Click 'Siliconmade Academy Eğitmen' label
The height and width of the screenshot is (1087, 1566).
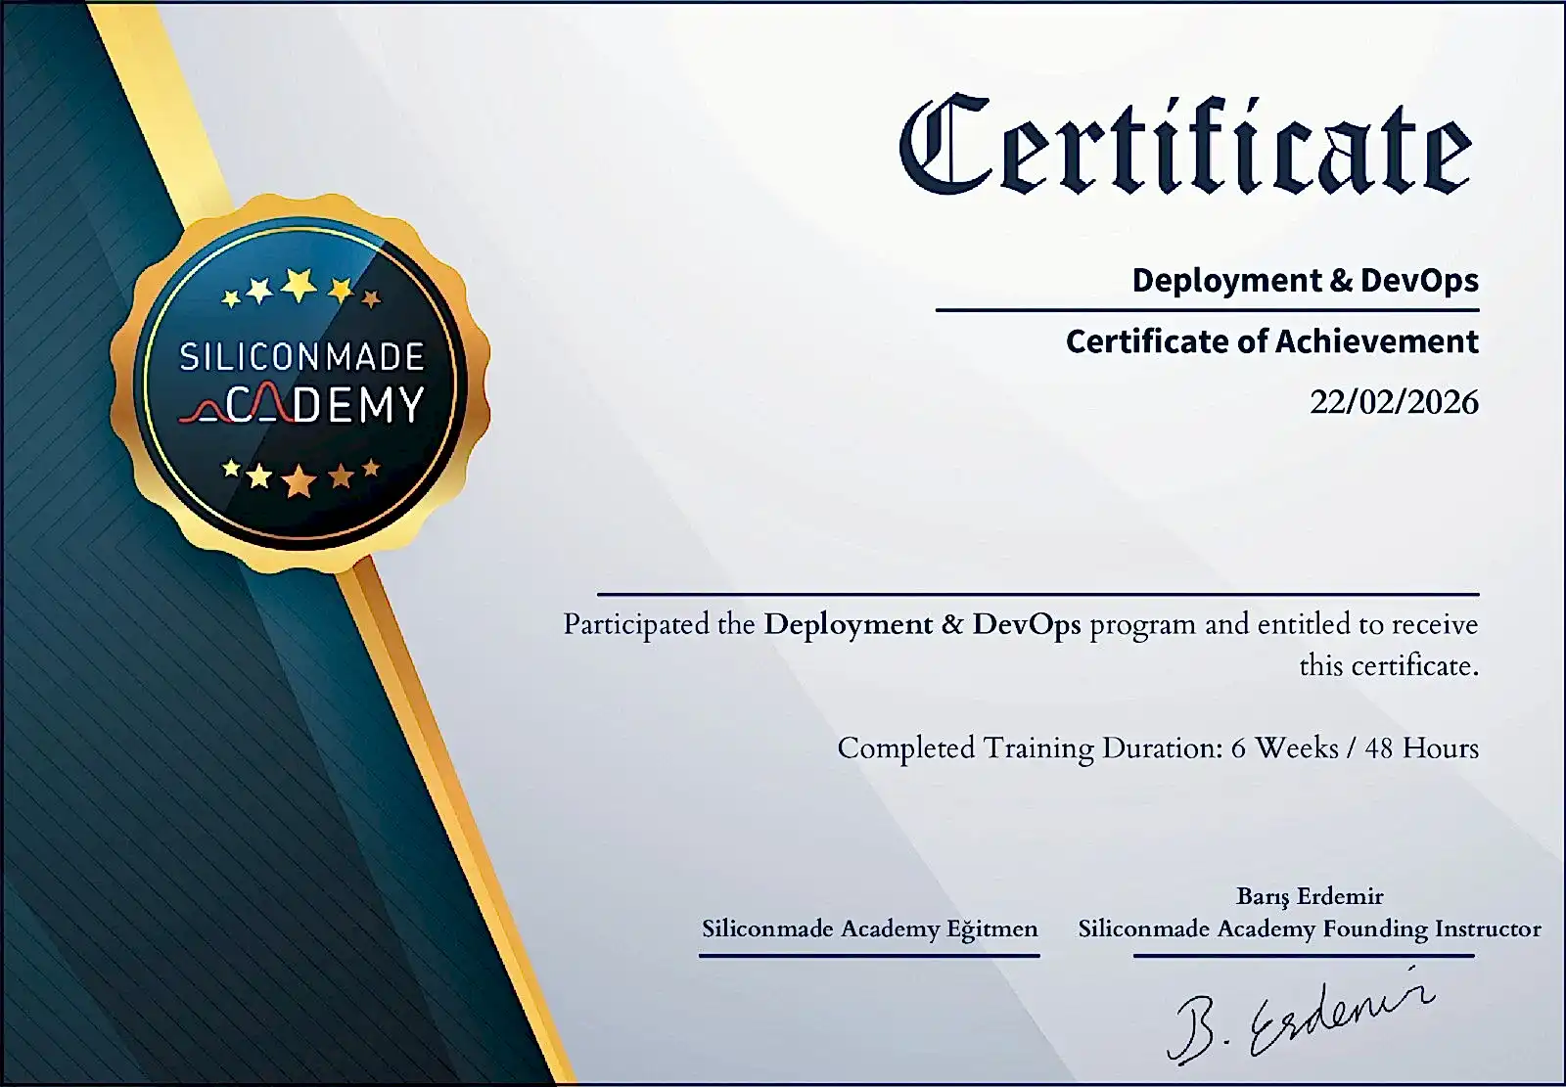coord(869,928)
